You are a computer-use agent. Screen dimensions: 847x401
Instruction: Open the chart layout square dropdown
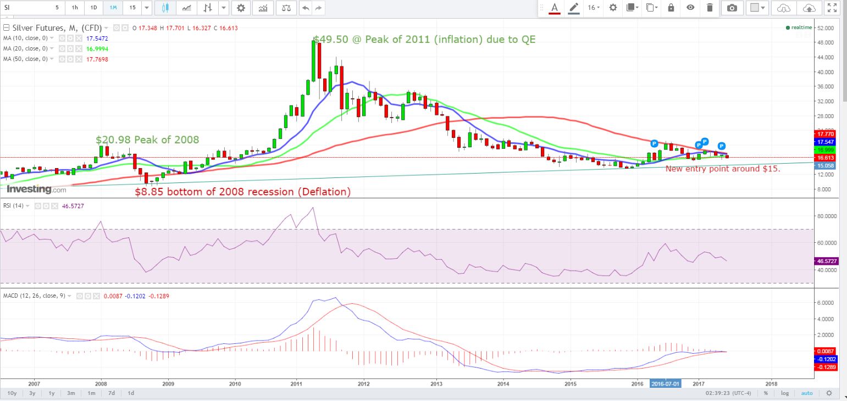(x=757, y=8)
